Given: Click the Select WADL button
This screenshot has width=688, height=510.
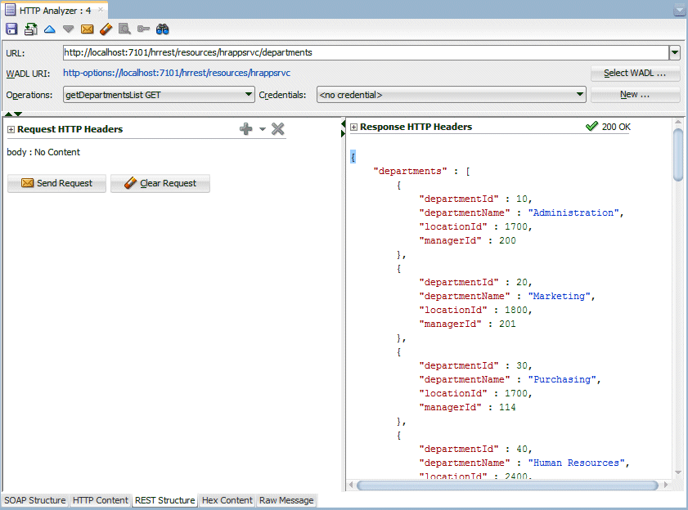Looking at the screenshot, I should click(635, 74).
